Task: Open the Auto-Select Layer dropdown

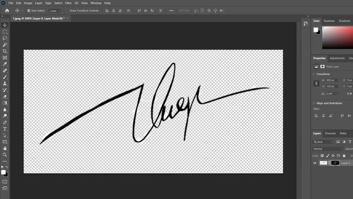Action: click(55, 11)
